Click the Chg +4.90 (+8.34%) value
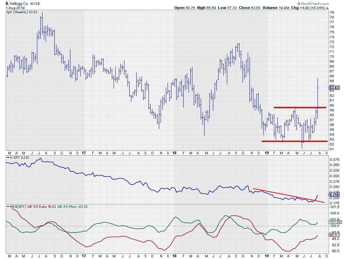 pyautogui.click(x=308, y=8)
